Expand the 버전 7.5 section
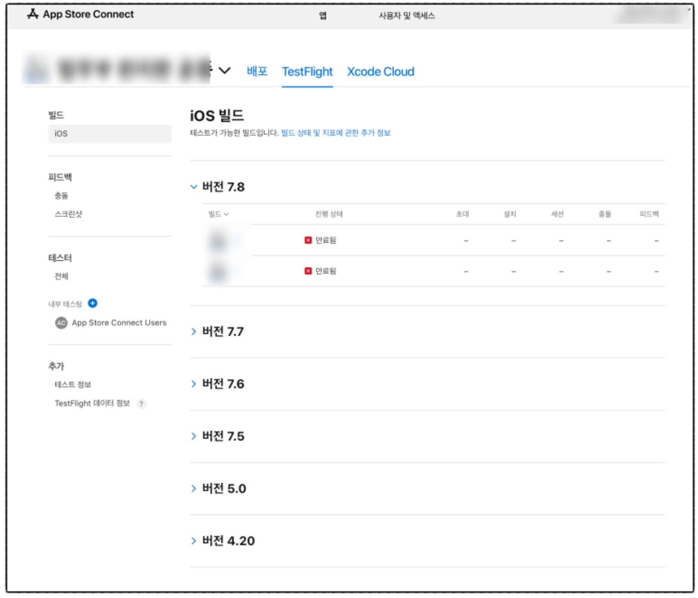 [x=193, y=436]
